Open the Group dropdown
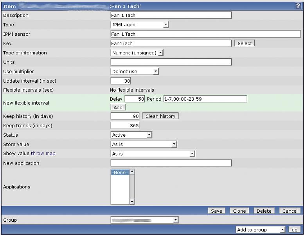The width and height of the screenshot is (304, 235). 145,220
